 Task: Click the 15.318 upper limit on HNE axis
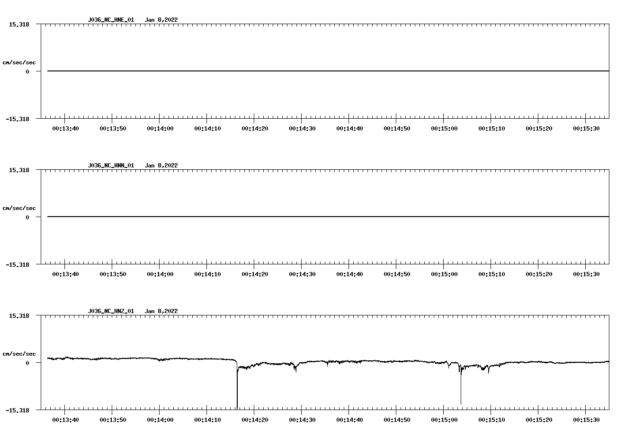pos(19,24)
